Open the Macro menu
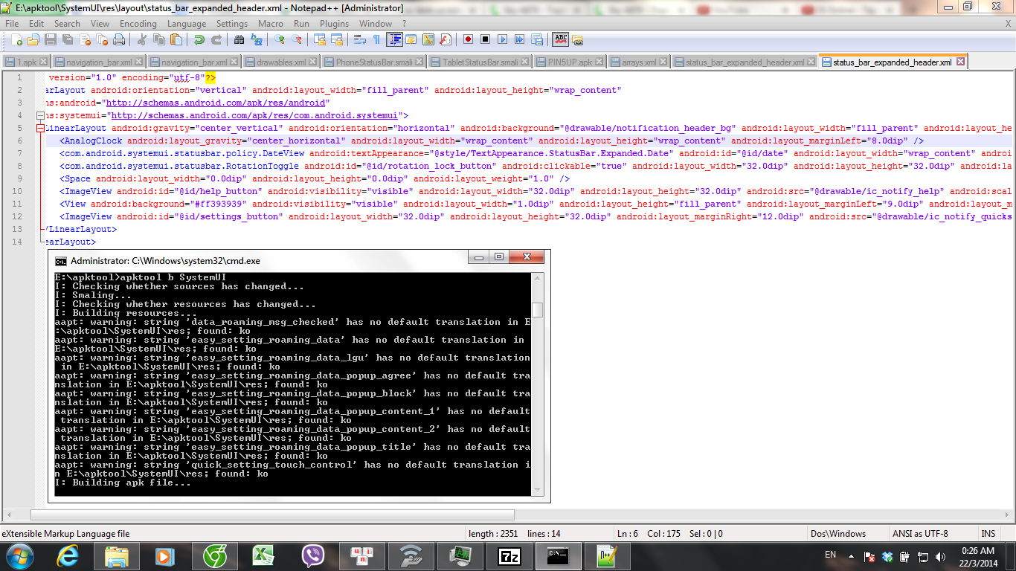The height and width of the screenshot is (571, 1016). coord(271,24)
